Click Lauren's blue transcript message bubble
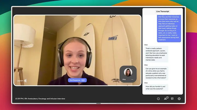The width and height of the screenshot is (197, 110). point(169,28)
